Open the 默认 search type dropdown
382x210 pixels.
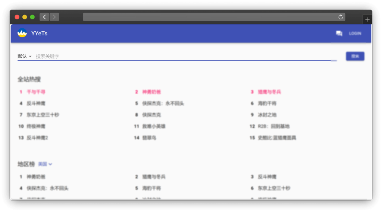coord(24,56)
